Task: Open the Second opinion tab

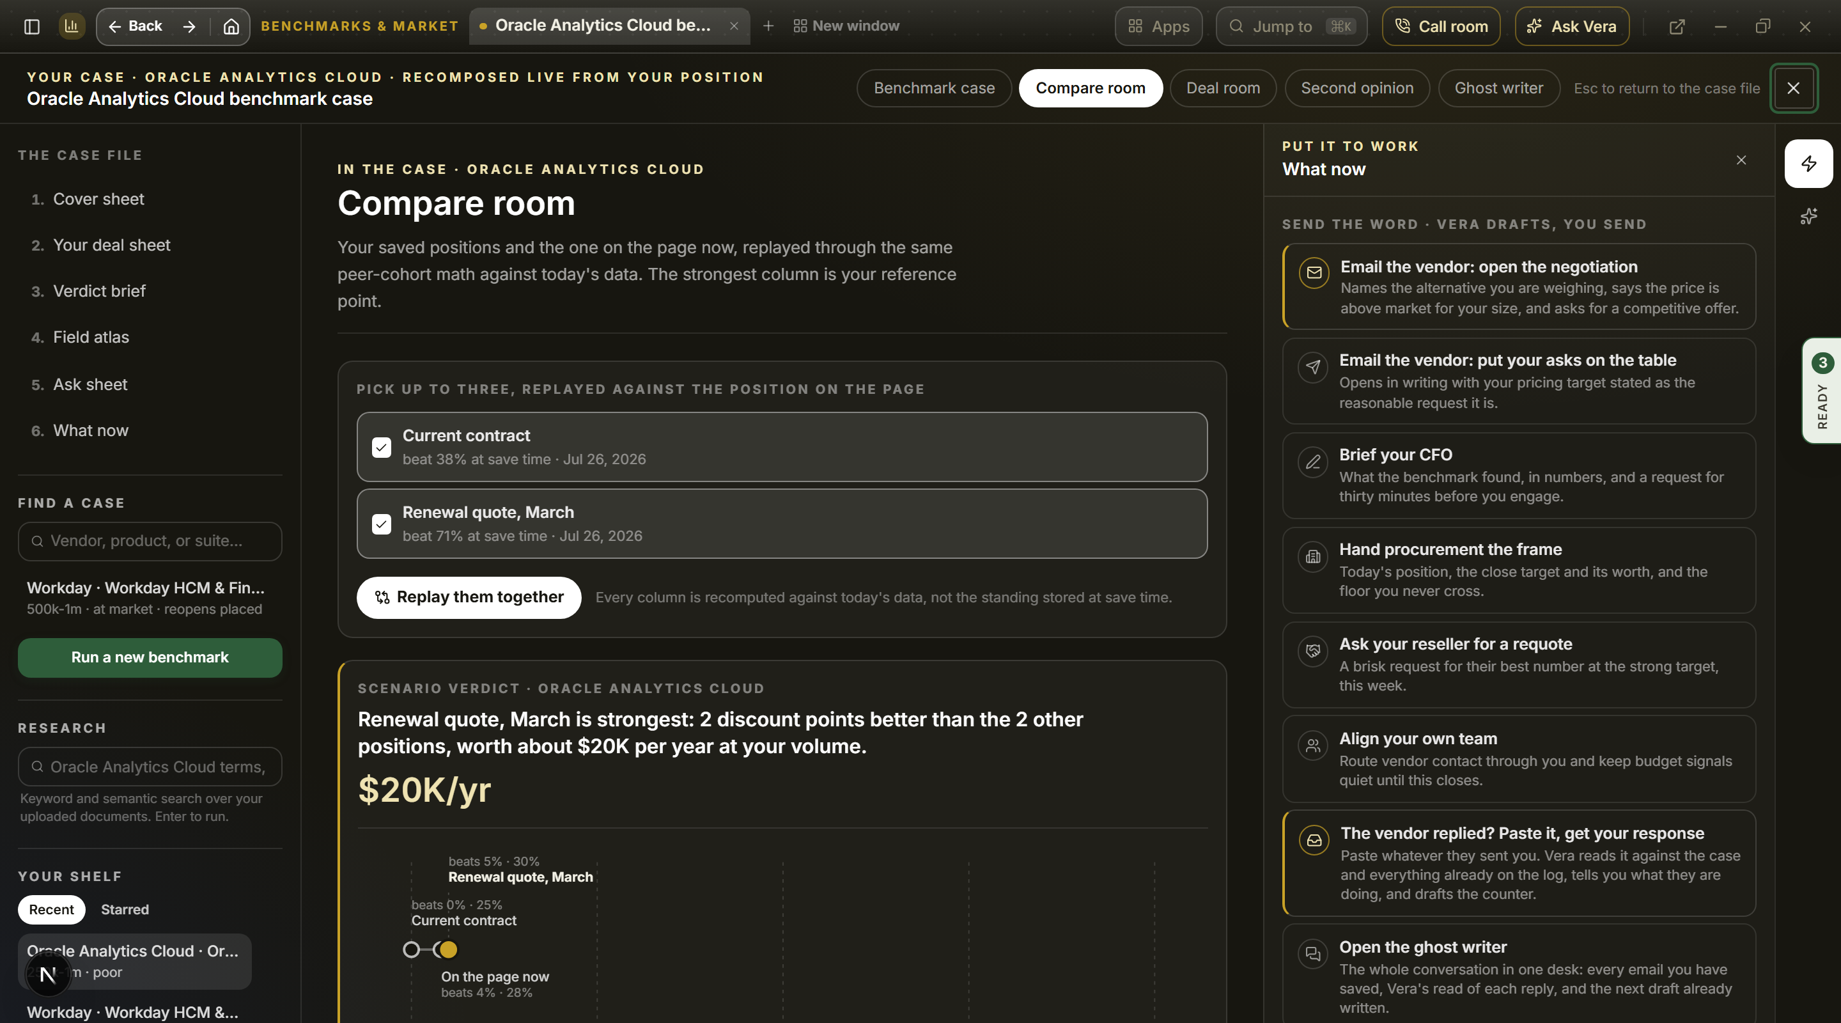Action: [x=1357, y=88]
